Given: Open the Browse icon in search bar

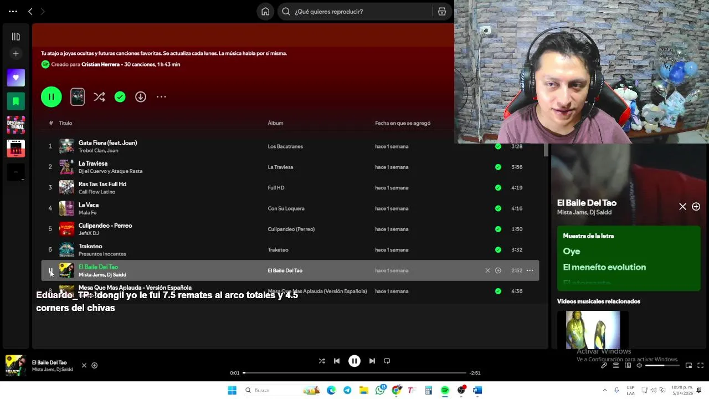Looking at the screenshot, I should 442,11.
